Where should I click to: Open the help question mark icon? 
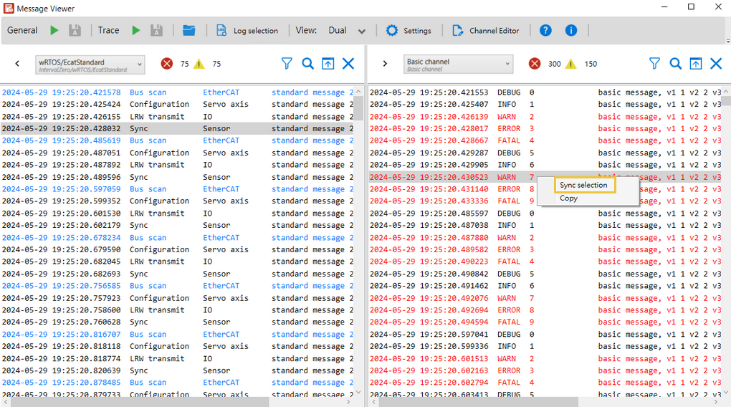coord(545,31)
